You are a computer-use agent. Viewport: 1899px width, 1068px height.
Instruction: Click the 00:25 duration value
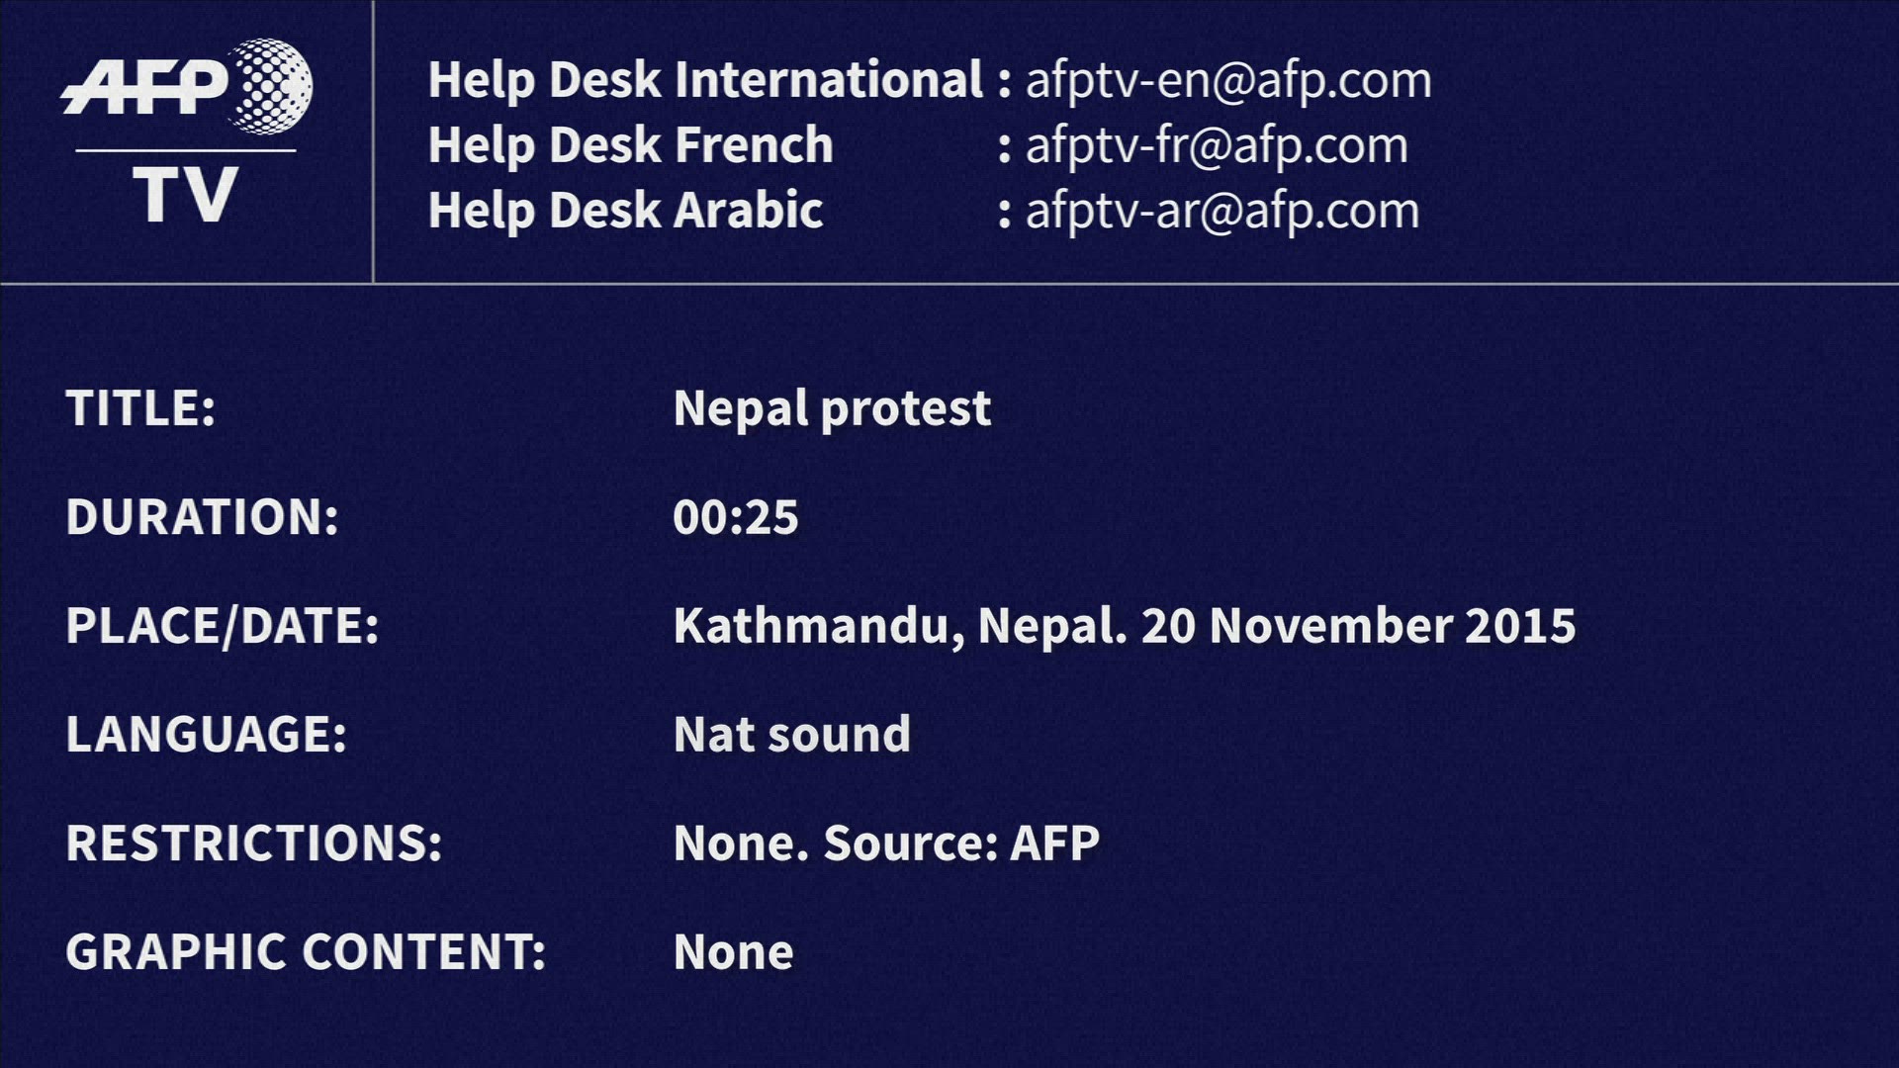coord(735,517)
